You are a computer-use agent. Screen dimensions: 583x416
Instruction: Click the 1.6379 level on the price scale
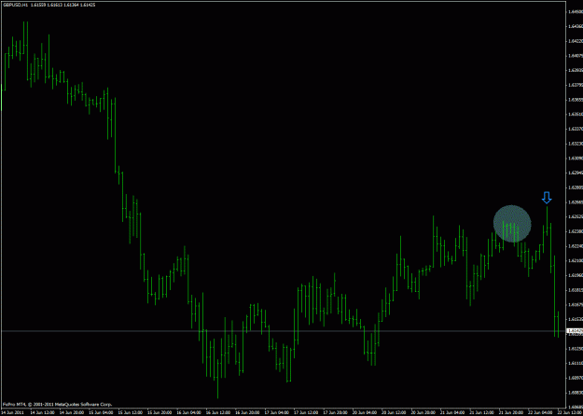[x=576, y=85]
